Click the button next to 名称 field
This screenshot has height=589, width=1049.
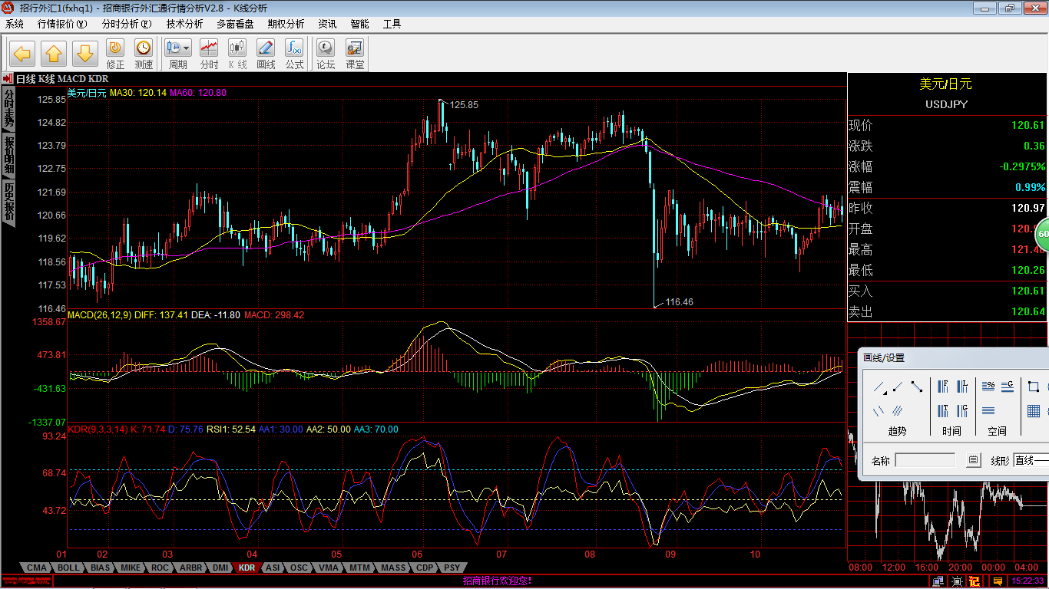pos(973,460)
